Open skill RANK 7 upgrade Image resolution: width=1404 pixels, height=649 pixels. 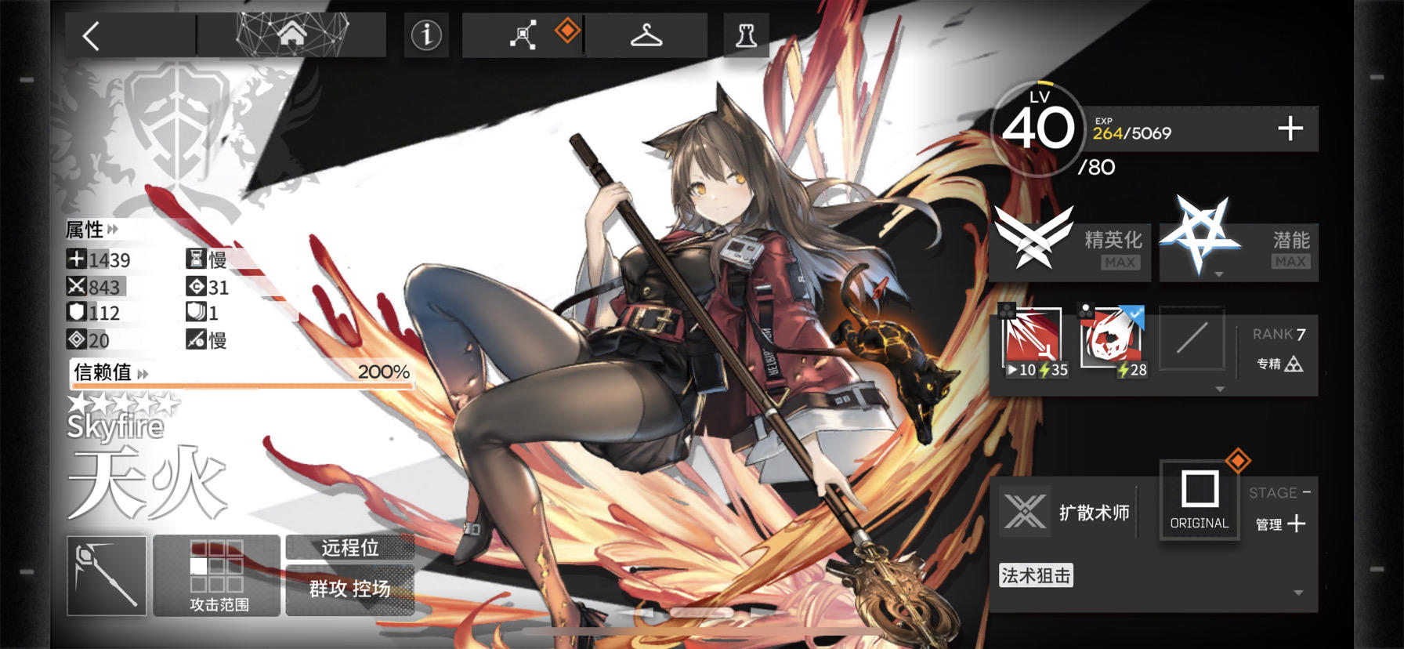click(x=1279, y=335)
